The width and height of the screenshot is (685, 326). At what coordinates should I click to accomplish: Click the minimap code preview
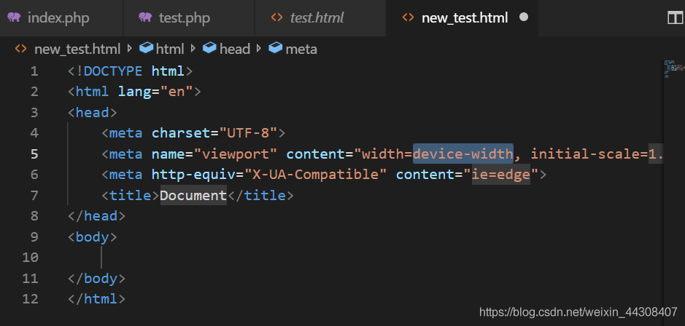tap(674, 68)
